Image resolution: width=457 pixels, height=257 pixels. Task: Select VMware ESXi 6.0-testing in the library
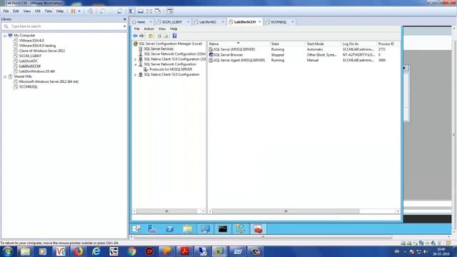click(37, 46)
